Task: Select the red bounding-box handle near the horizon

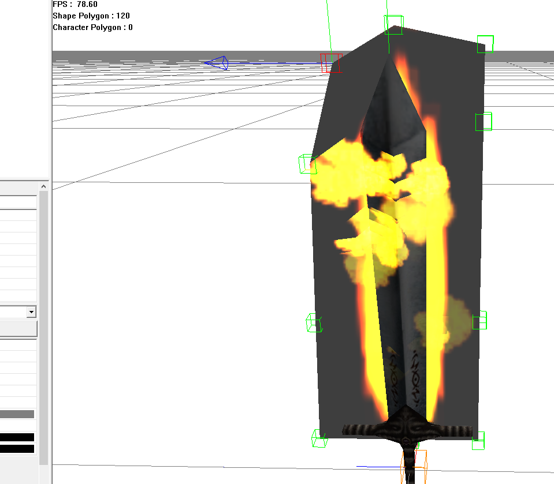Action: (x=331, y=63)
